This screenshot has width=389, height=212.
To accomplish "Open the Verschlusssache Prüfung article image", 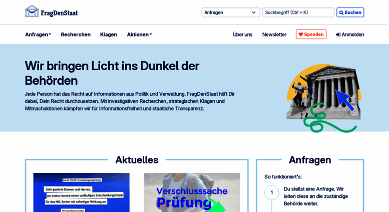I will click(x=192, y=192).
